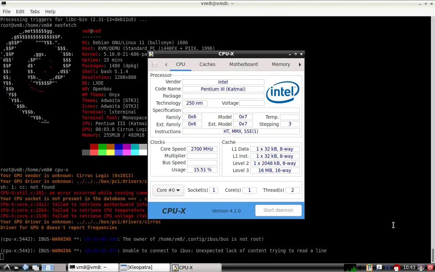Minimize the terminal window
Screen dimensions: 435x272
coord(420,3)
